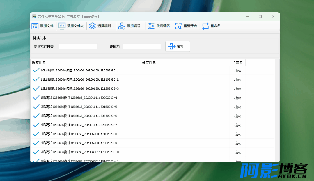Click the 添加文件夹 add folder toolbar icon

(x=62, y=26)
